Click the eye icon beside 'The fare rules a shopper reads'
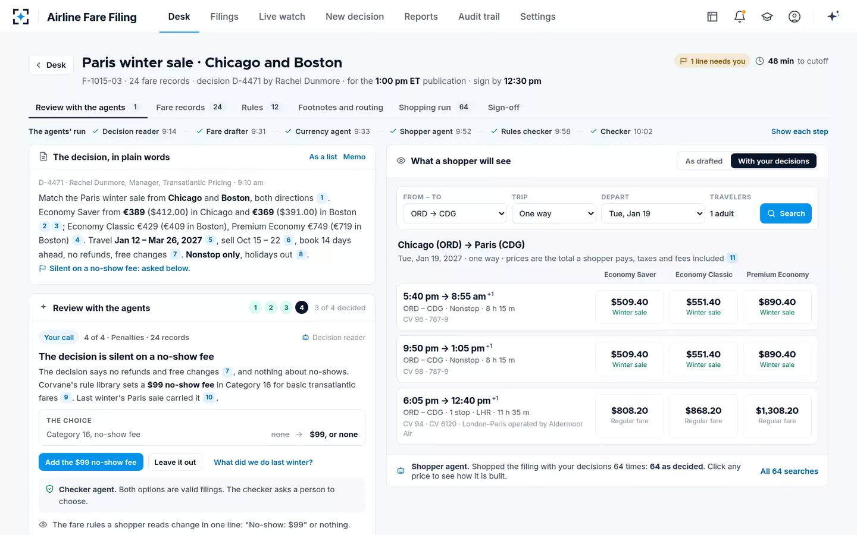857x535 pixels. pyautogui.click(x=43, y=525)
